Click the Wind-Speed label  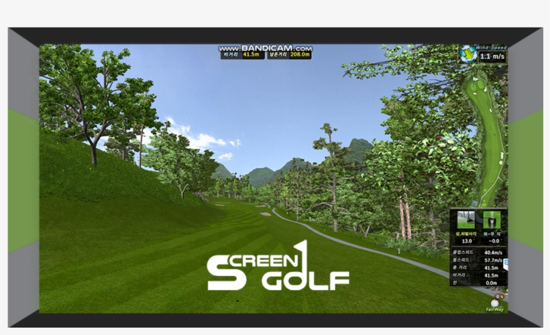pyautogui.click(x=491, y=48)
